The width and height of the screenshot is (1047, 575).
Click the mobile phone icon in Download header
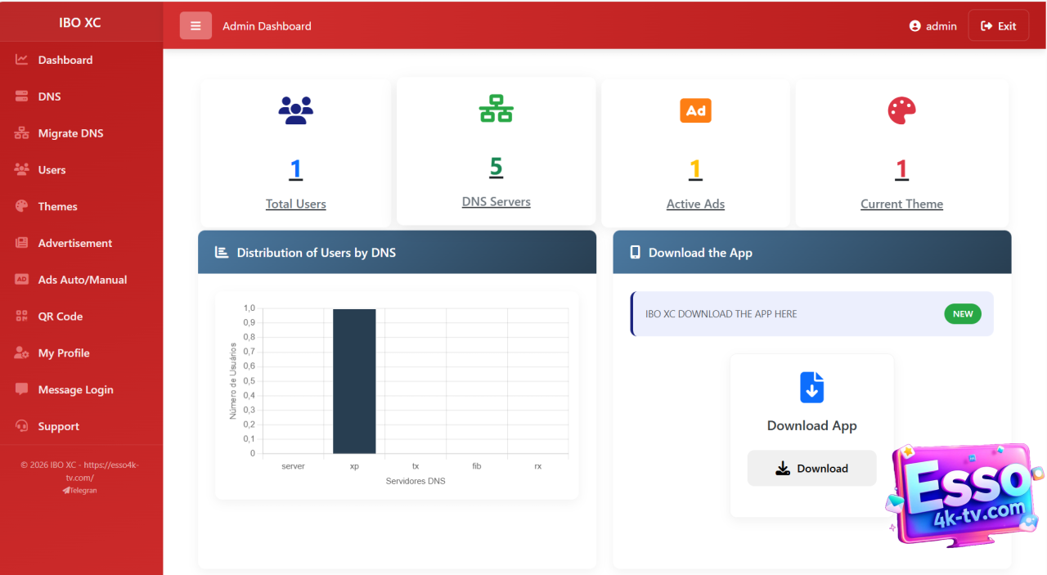pos(635,252)
